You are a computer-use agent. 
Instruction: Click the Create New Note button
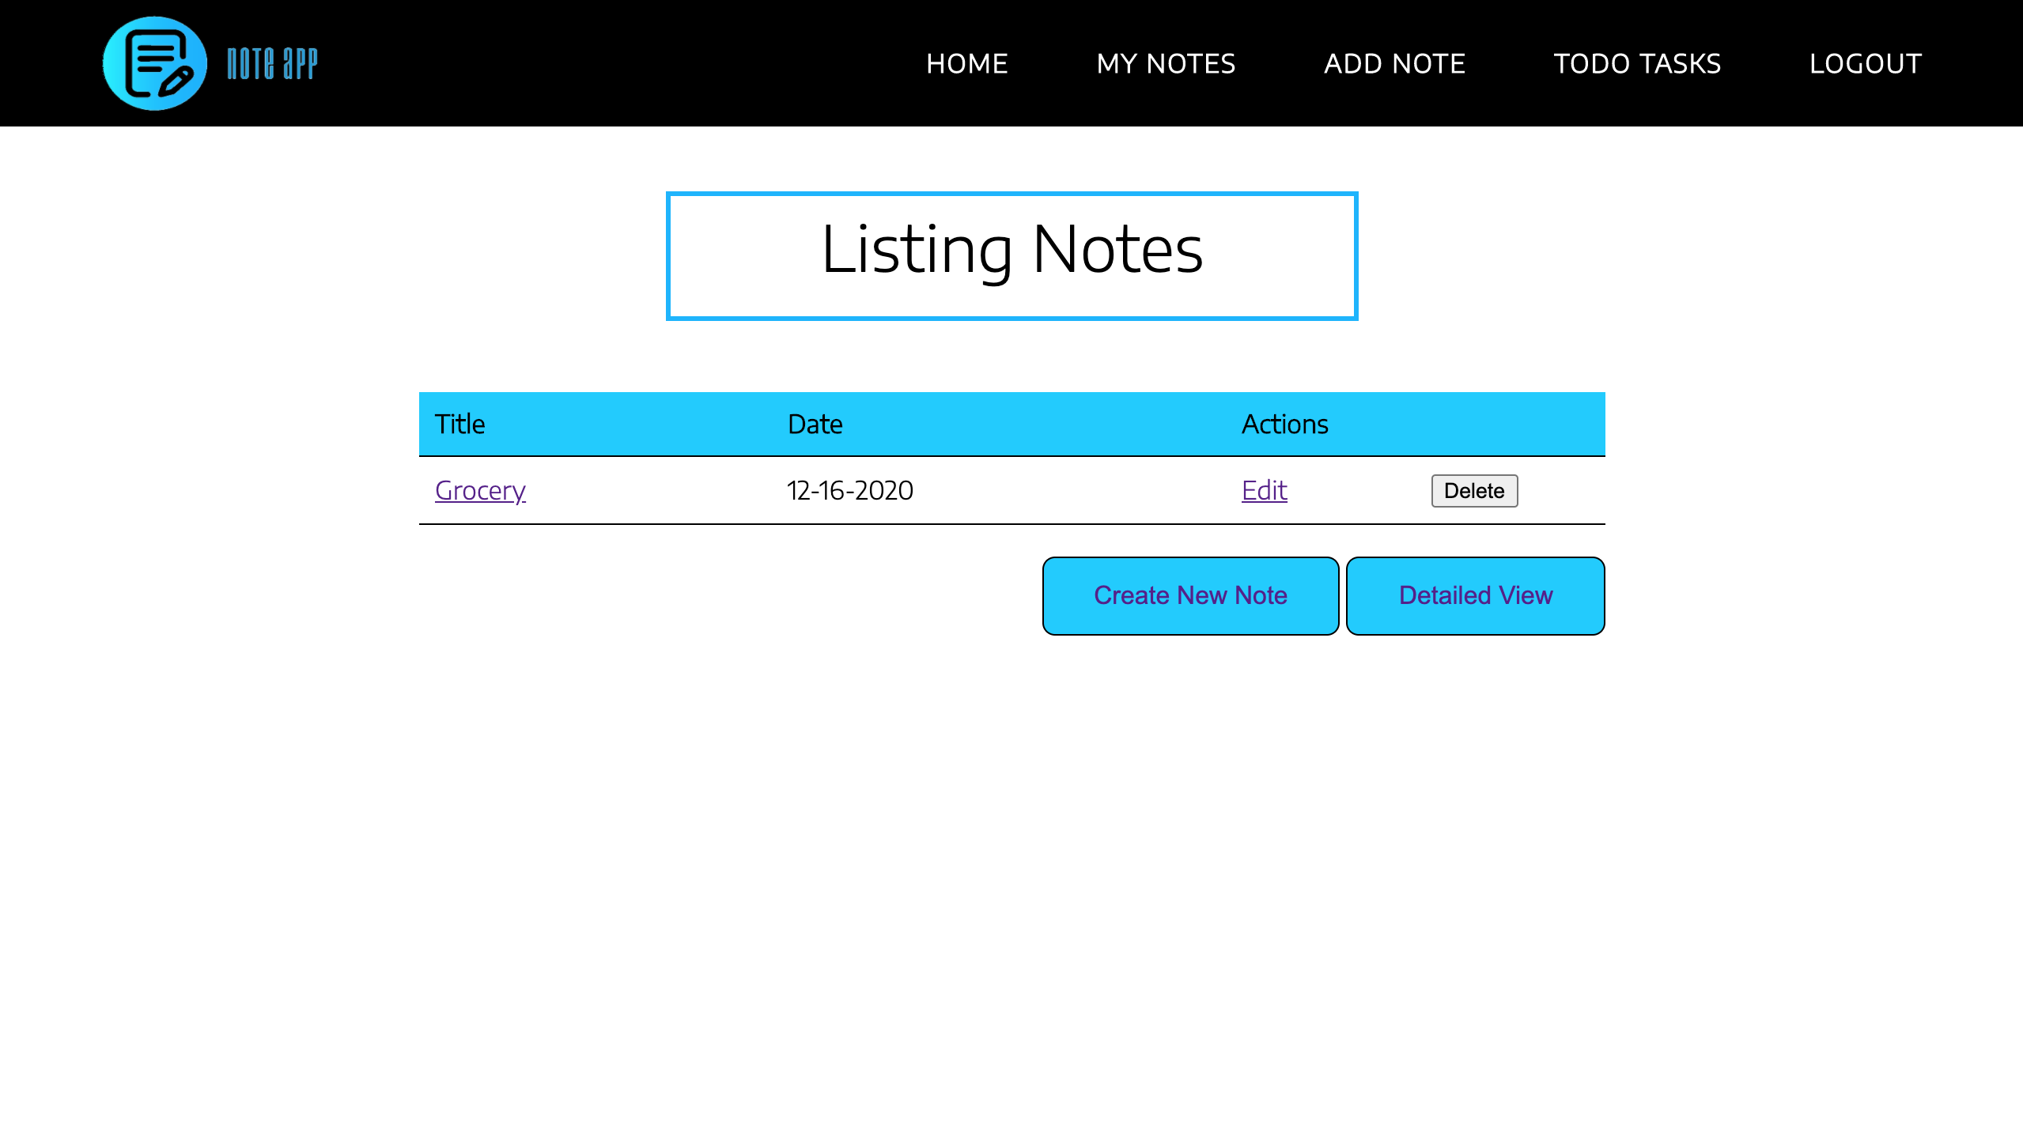click(1190, 595)
